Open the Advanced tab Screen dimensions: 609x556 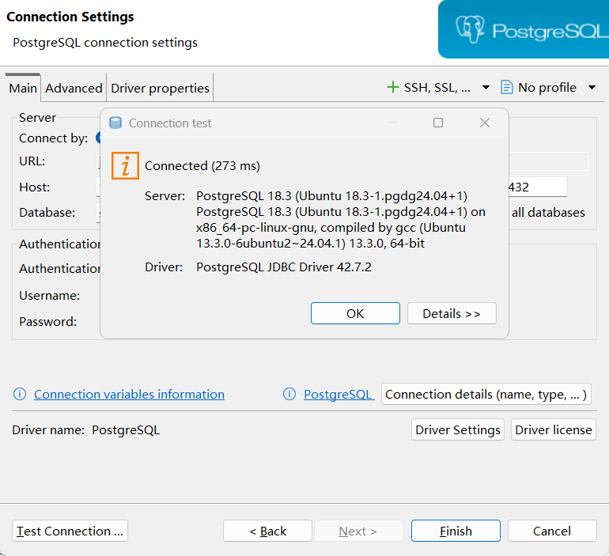tap(74, 88)
